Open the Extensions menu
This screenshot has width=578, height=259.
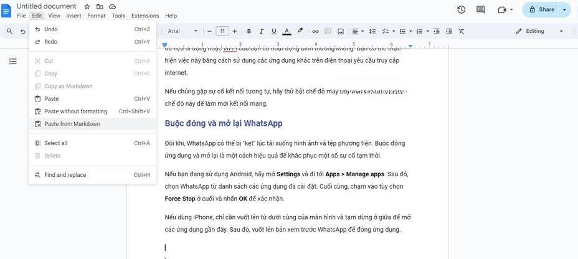pyautogui.click(x=145, y=16)
